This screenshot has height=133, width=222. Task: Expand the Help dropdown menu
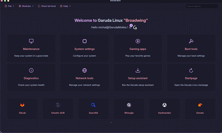[x=65, y=6]
